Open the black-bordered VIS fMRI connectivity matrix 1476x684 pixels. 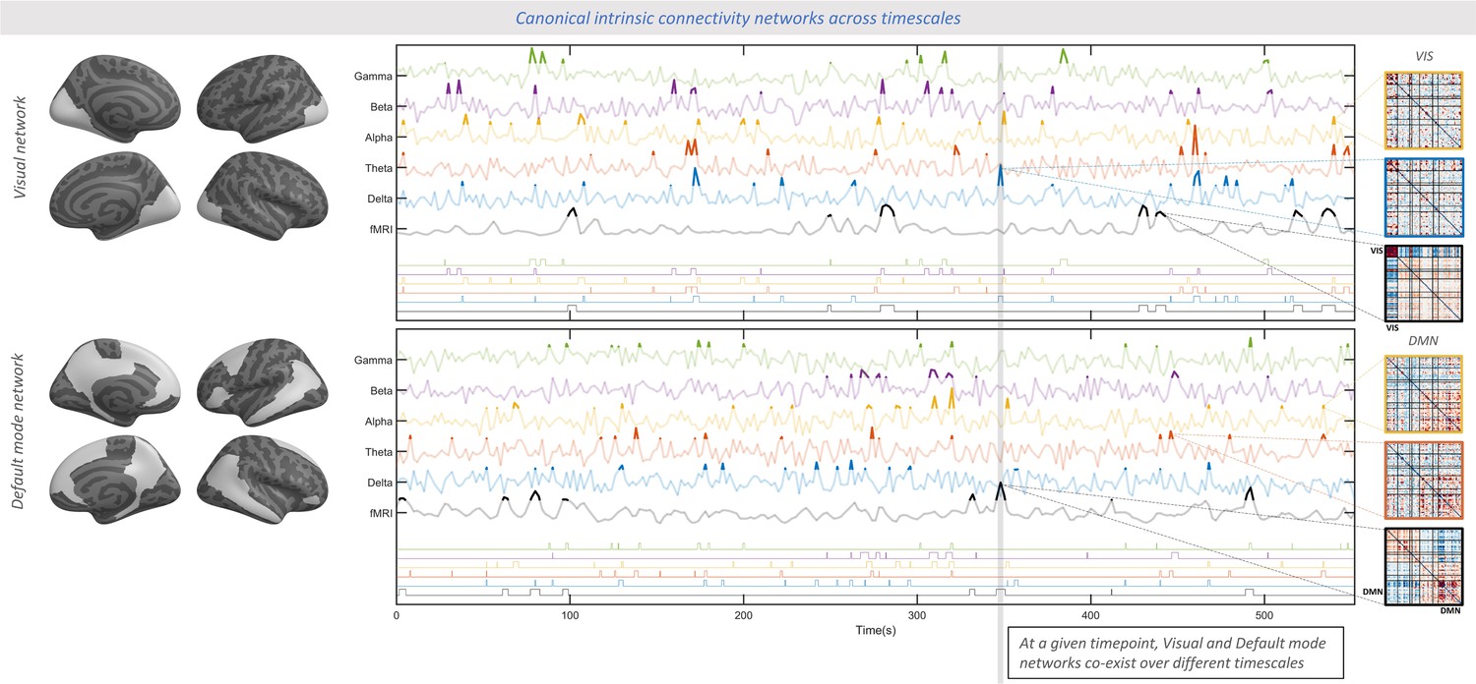click(1423, 284)
